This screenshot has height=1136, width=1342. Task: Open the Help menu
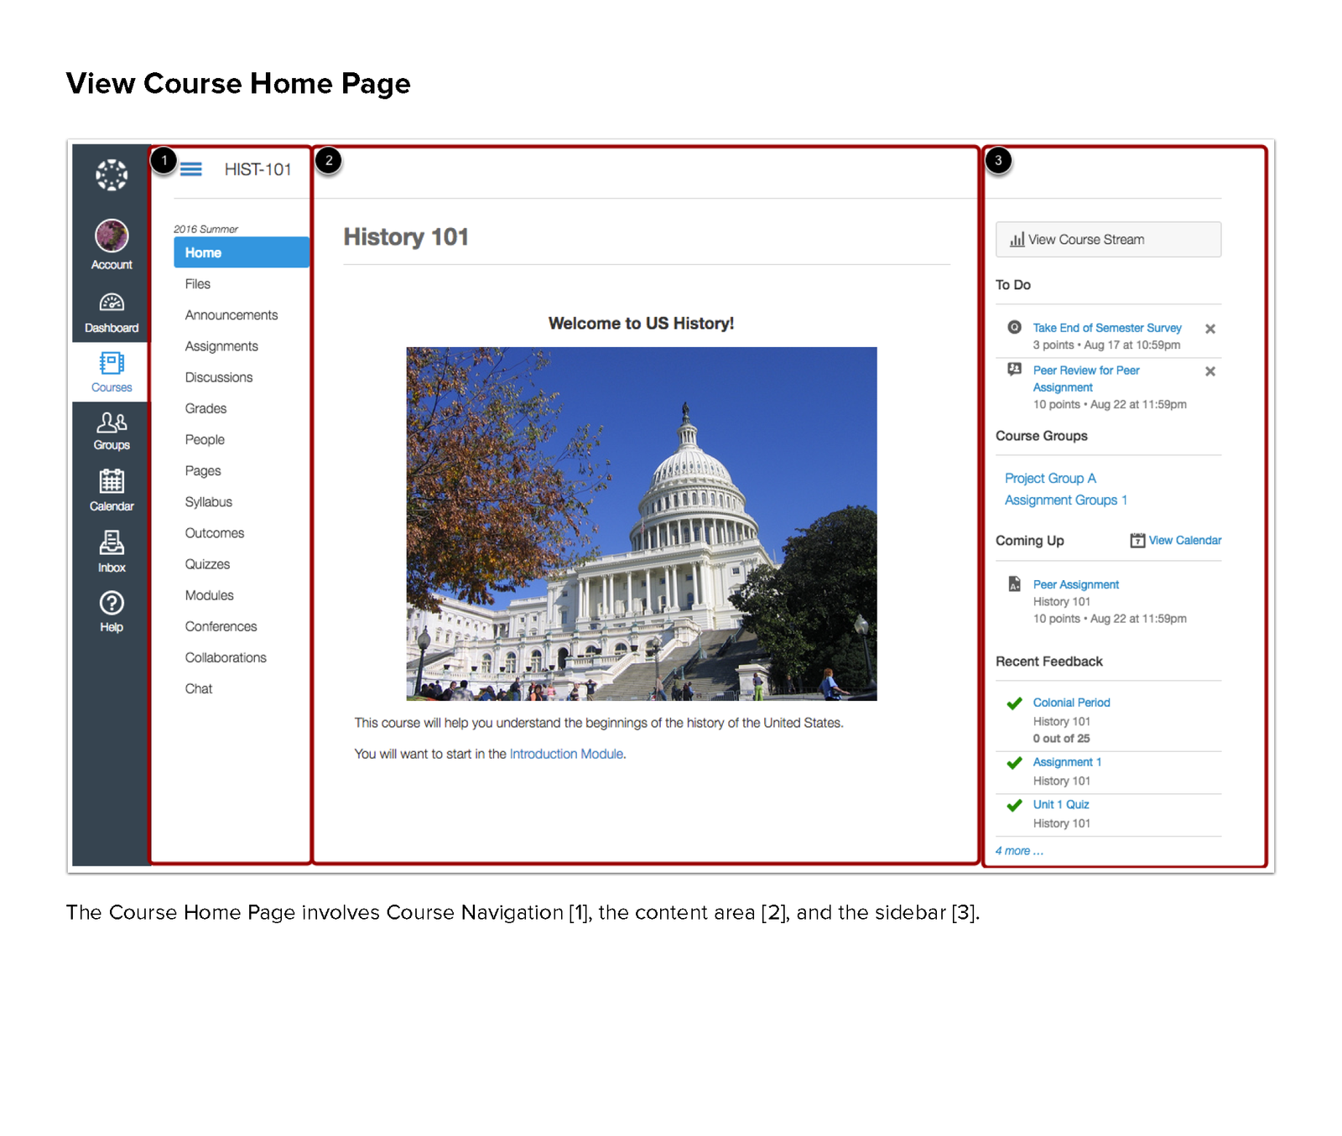(112, 611)
